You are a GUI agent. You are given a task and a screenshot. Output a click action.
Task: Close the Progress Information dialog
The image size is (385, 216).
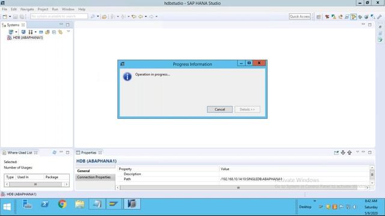pos(259,63)
